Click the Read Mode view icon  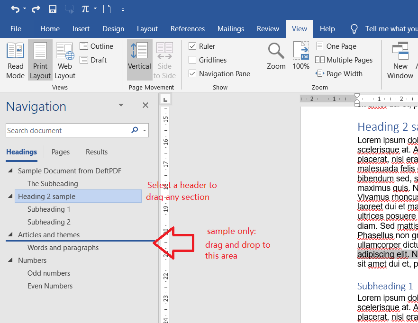[x=15, y=60]
